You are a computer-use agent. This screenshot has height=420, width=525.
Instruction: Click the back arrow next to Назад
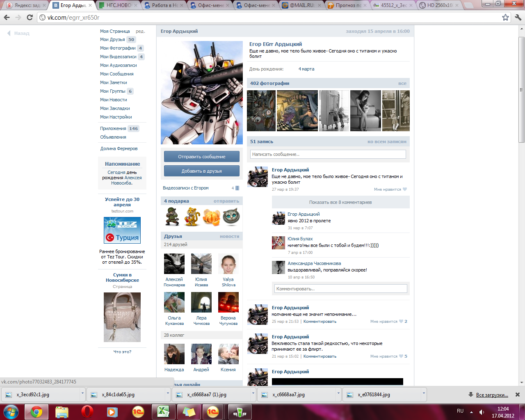pos(9,33)
